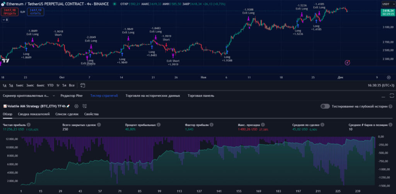
Task: Set chart range to 3мес
Action: [x=30, y=85]
